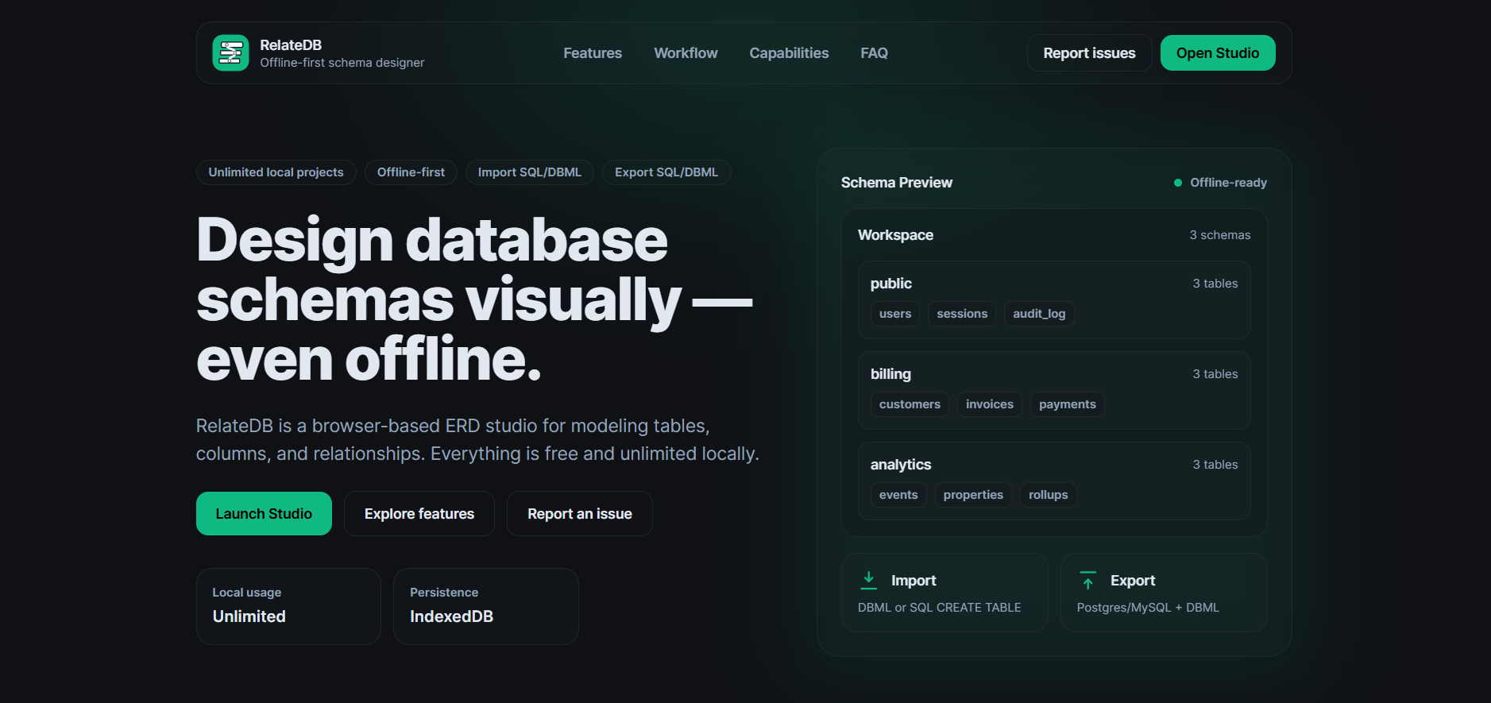The width and height of the screenshot is (1491, 703).
Task: Select the customers table chip
Action: coord(910,404)
